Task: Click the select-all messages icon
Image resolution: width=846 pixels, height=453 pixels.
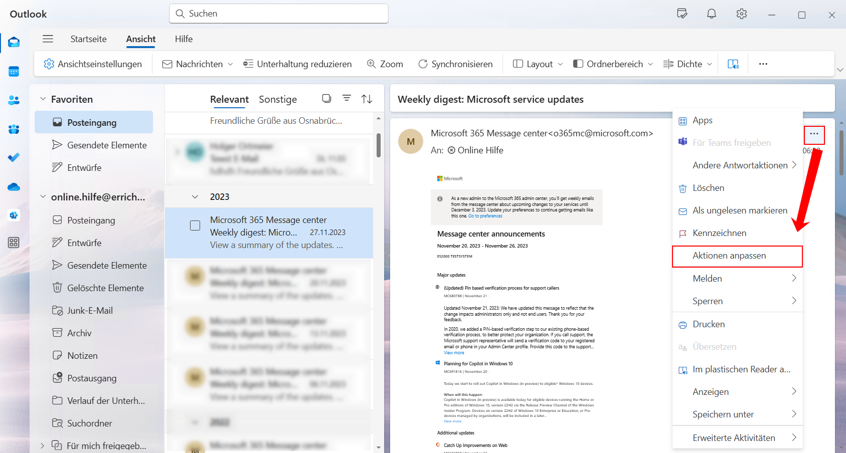Action: pyautogui.click(x=326, y=98)
